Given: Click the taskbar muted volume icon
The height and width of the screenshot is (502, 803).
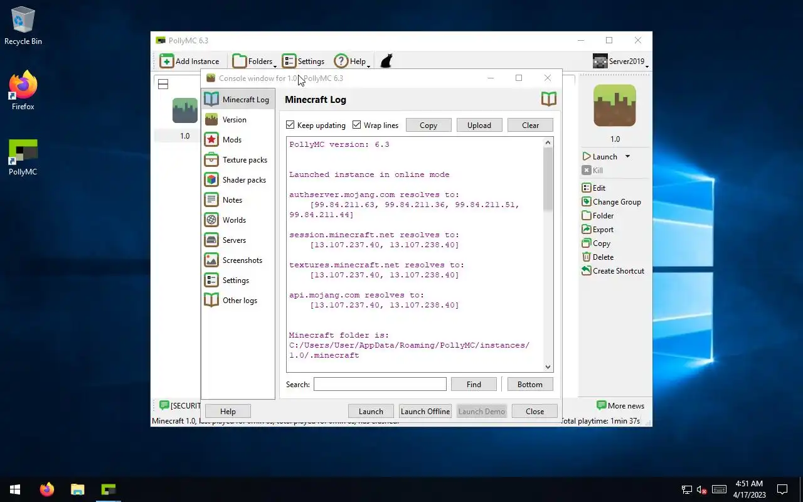Looking at the screenshot, I should [703, 489].
